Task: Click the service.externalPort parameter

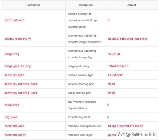Action: tap(21, 93)
